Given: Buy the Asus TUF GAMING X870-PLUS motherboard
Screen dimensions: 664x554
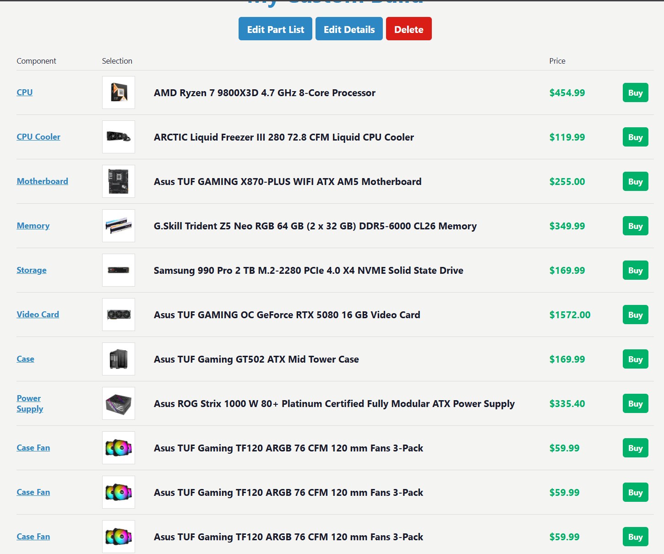Looking at the screenshot, I should [x=635, y=181].
